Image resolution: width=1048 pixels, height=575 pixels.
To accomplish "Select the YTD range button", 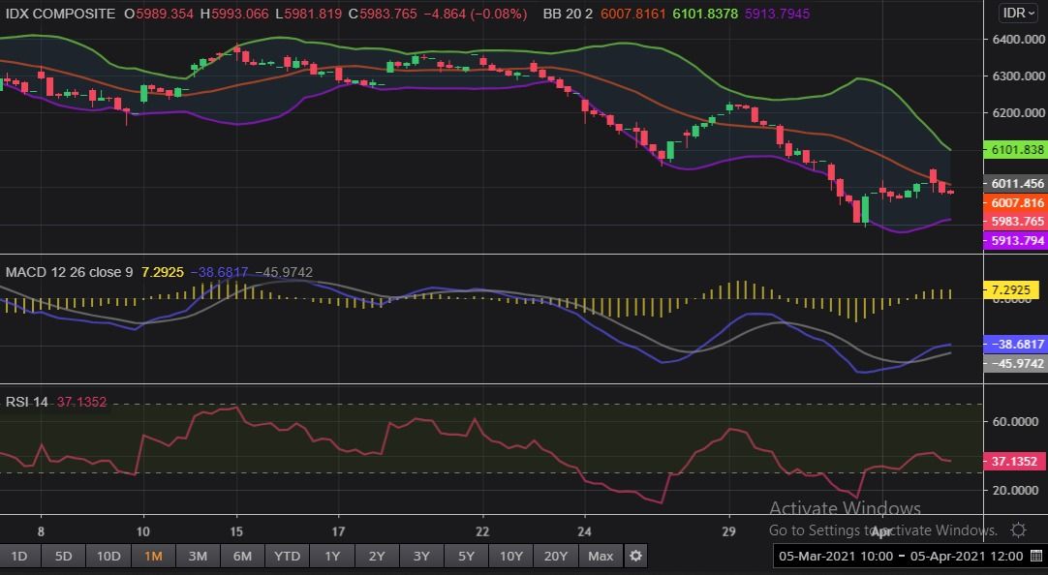I will (288, 556).
